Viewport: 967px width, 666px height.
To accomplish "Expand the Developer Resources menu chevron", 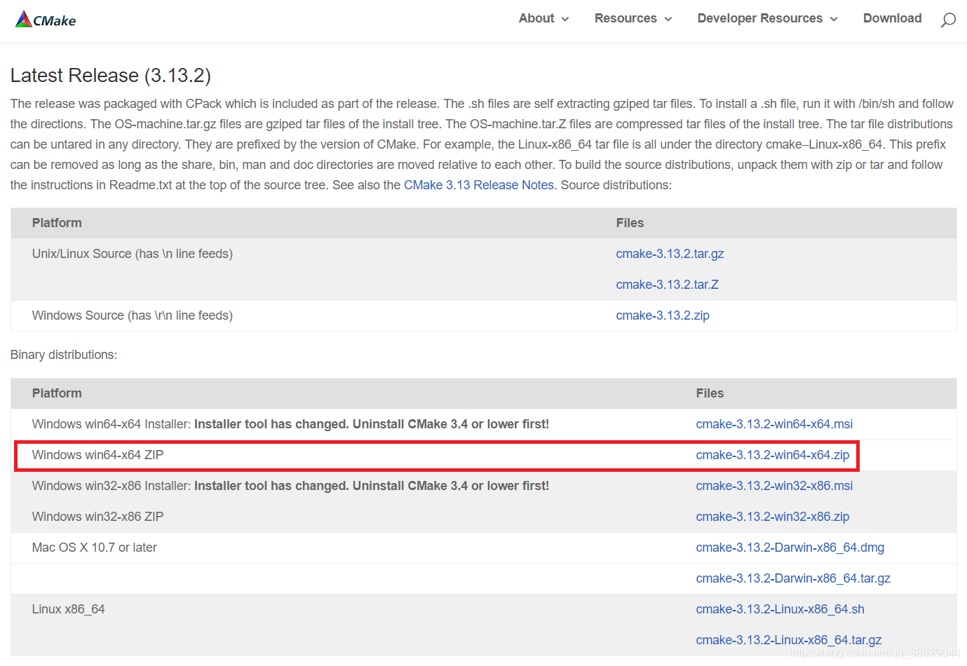I will (834, 19).
